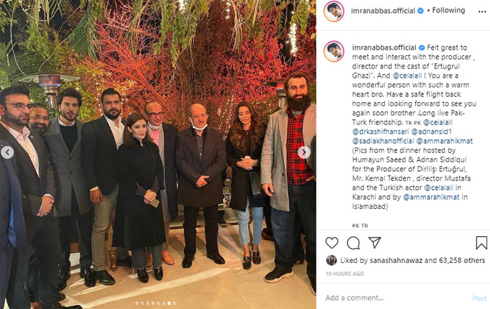Click the Post comment button

(x=479, y=299)
